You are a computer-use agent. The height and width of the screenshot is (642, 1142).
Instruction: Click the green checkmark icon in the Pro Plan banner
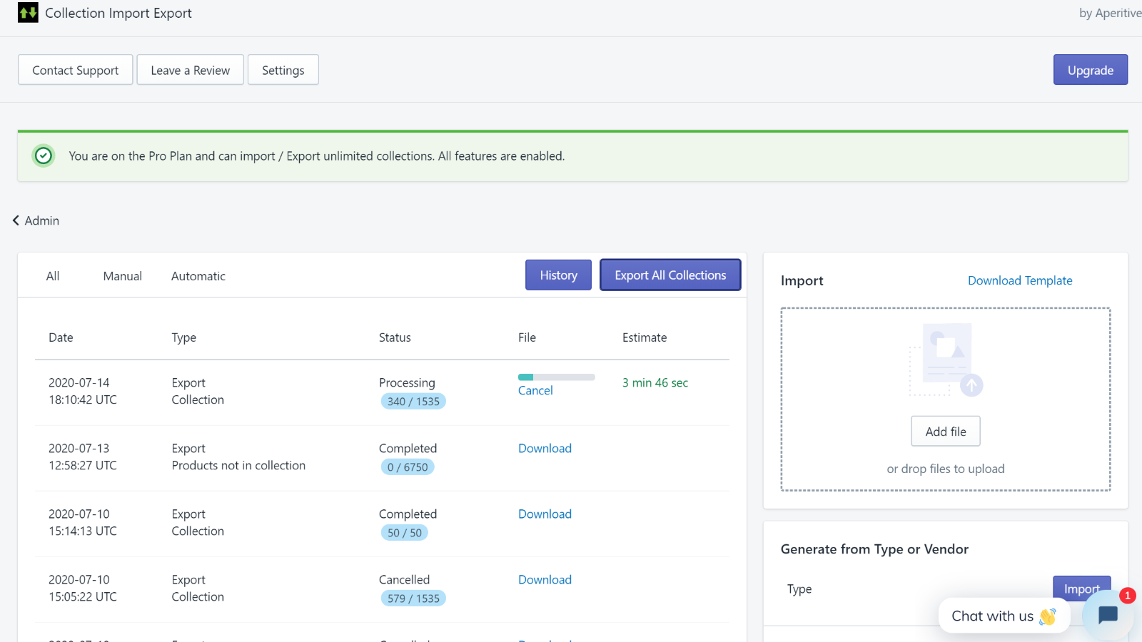pyautogui.click(x=44, y=156)
